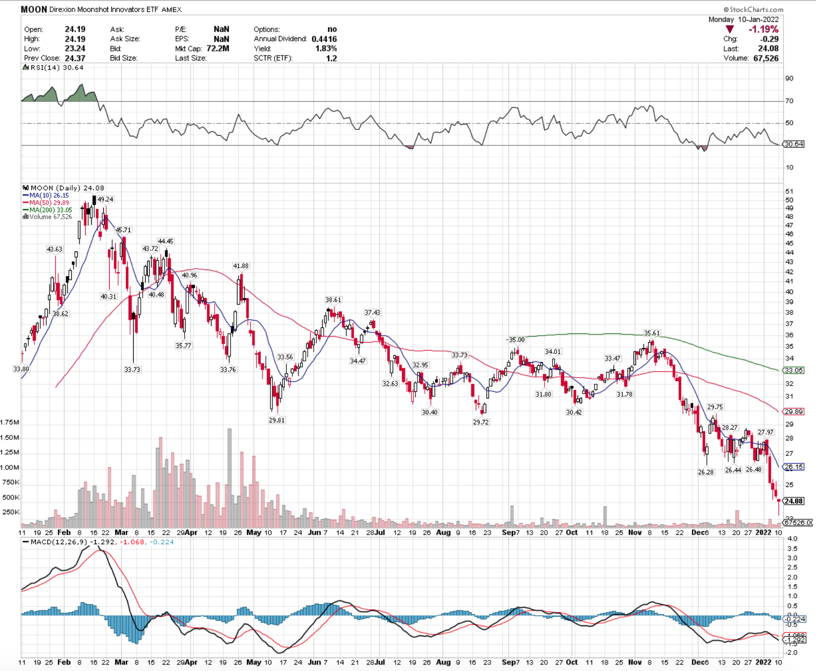
Task: Click the 29.81 May low label
Action: [277, 420]
